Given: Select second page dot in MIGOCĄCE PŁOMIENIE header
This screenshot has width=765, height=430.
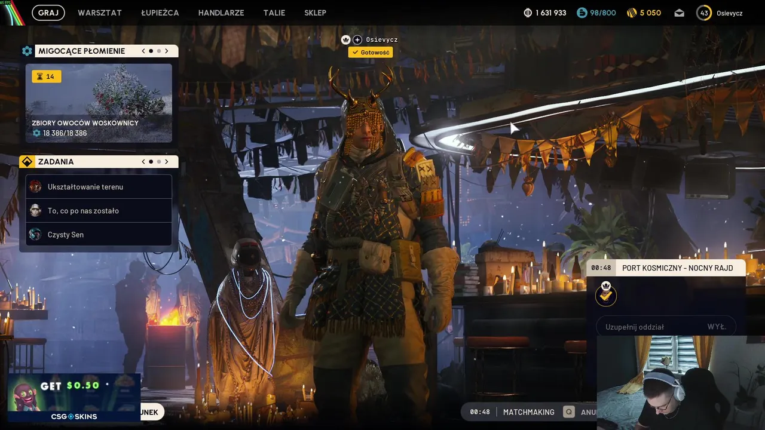Looking at the screenshot, I should [159, 51].
